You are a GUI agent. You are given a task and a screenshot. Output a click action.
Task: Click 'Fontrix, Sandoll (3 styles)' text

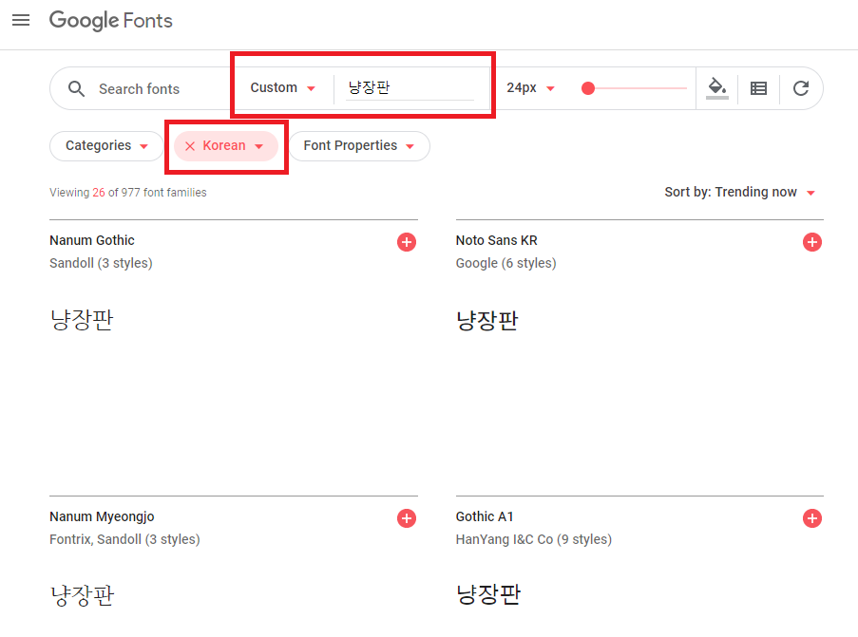pyautogui.click(x=124, y=539)
